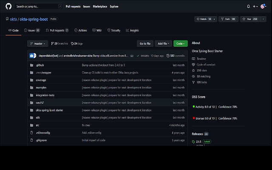Open Pull requests in top navigation
This screenshot has height=170, width=272.
tap(73, 6)
